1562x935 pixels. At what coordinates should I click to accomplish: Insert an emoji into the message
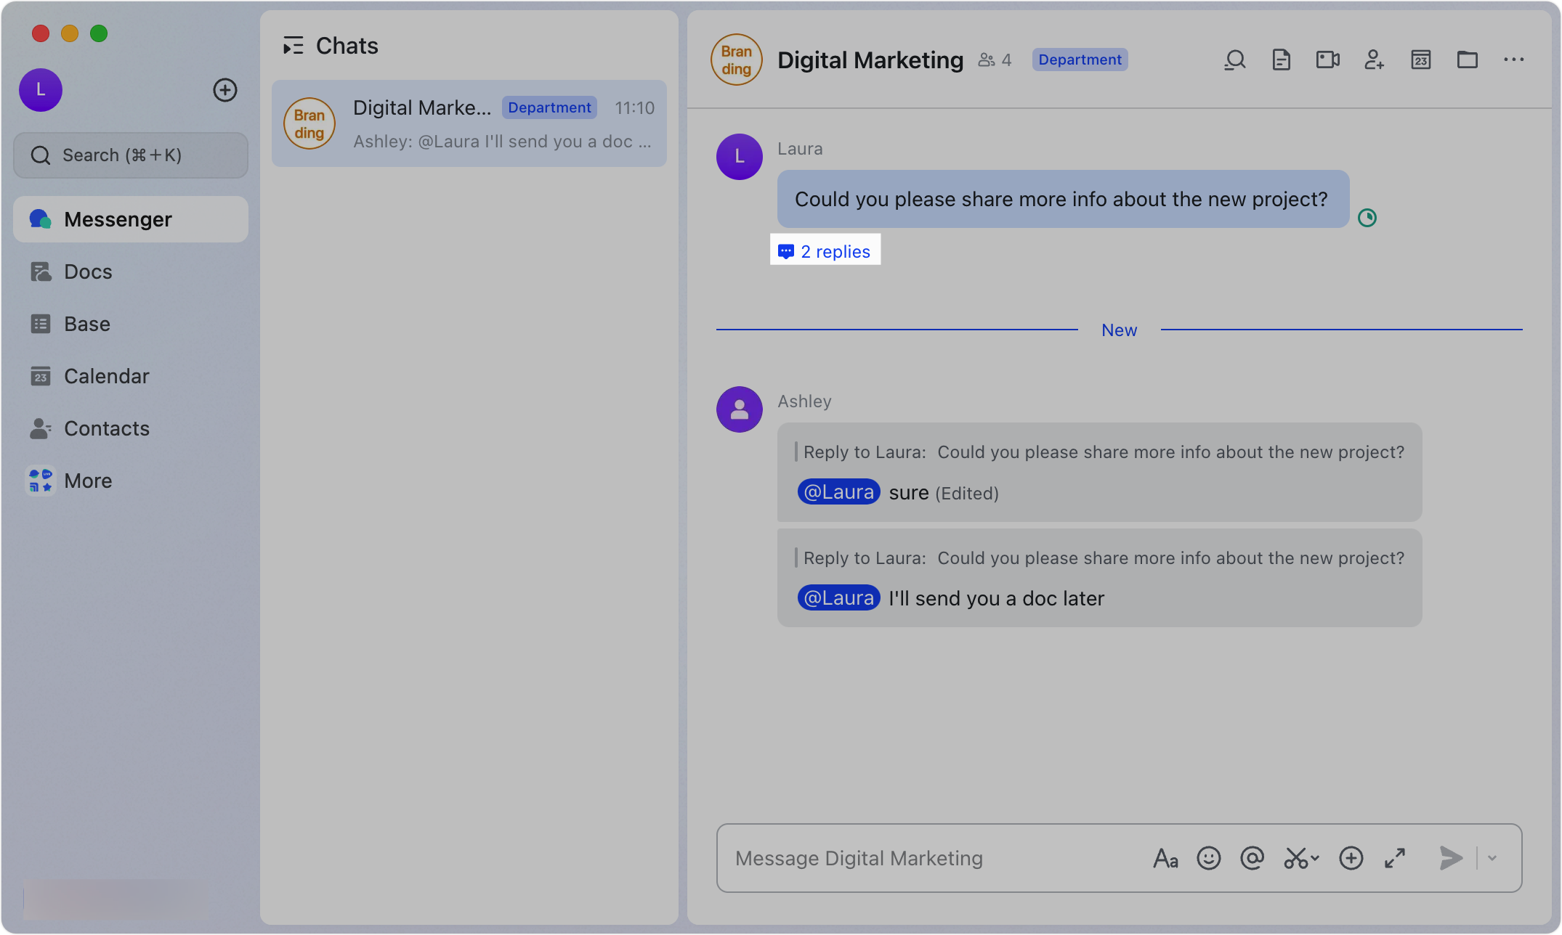pos(1208,857)
